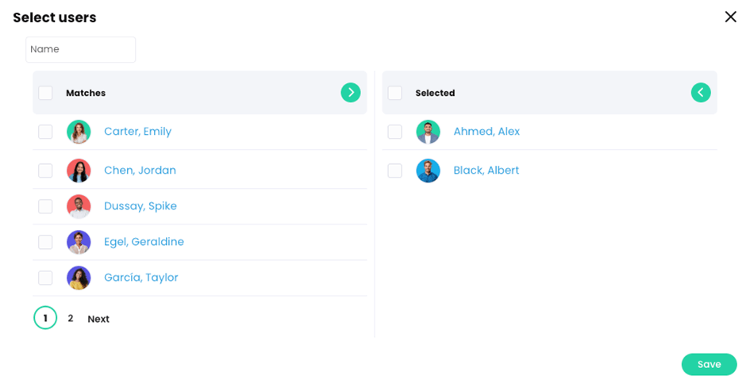Image resolution: width=750 pixels, height=387 pixels.
Task: Click the Next pagination link
Action: click(98, 319)
